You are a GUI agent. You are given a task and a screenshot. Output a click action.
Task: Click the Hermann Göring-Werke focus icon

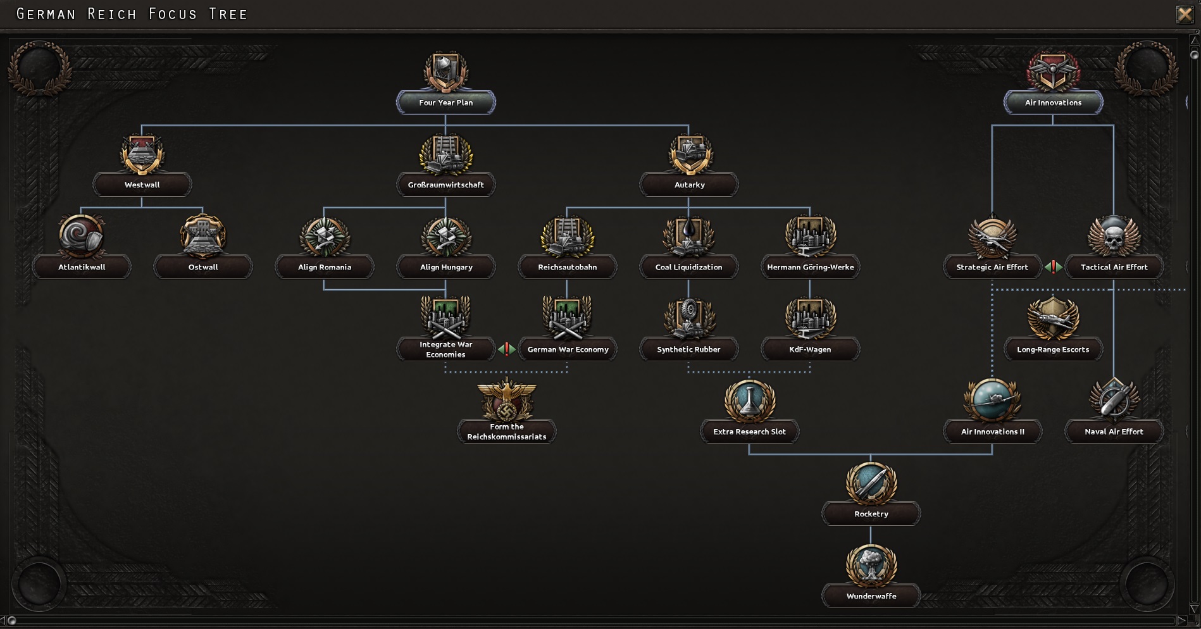click(x=810, y=237)
